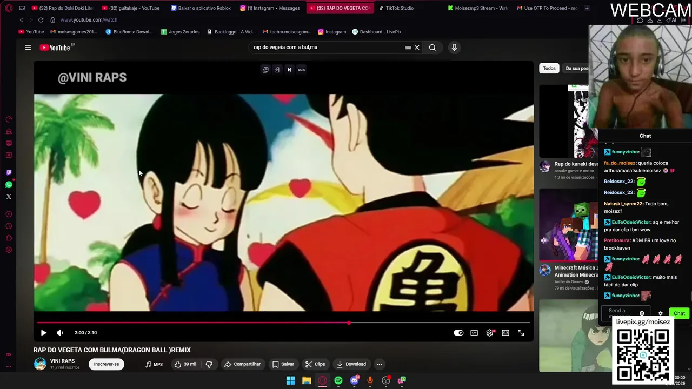Run search with the magnifier button
Screen dimensions: 692x389
tap(432, 48)
